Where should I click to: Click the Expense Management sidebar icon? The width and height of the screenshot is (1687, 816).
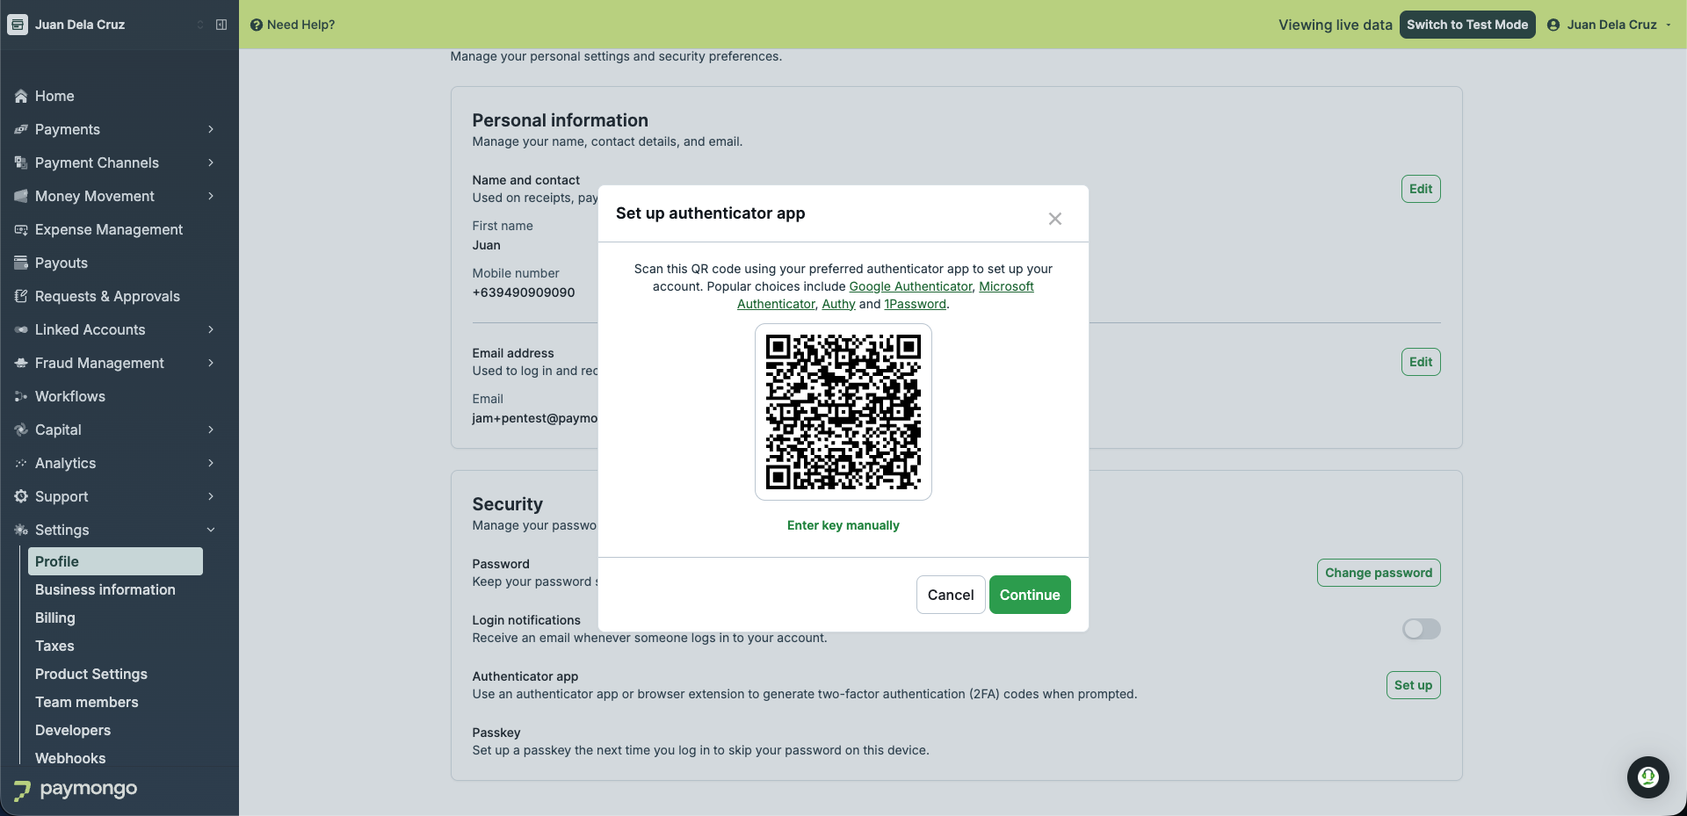point(21,229)
